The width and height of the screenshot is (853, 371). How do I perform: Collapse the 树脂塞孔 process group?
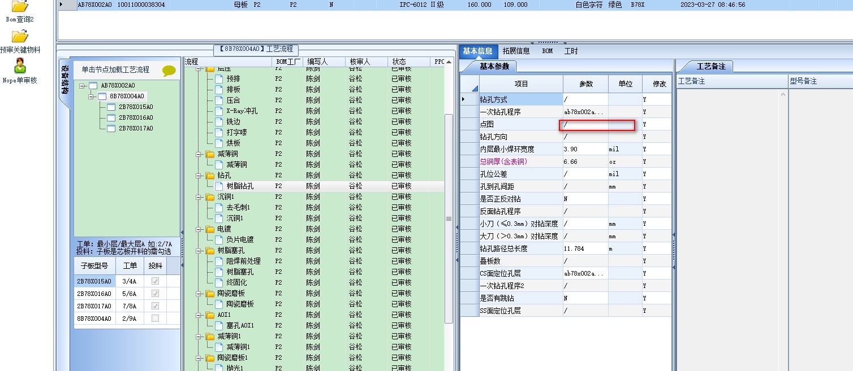pyautogui.click(x=199, y=250)
